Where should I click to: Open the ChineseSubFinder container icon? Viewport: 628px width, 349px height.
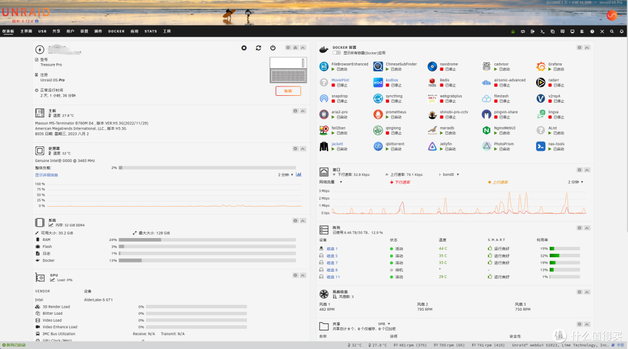[378, 66]
